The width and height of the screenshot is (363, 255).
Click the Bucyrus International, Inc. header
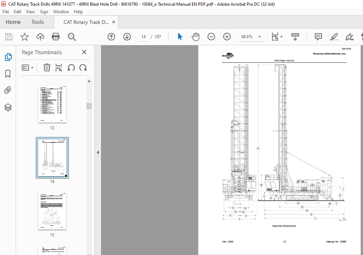[x=329, y=54]
